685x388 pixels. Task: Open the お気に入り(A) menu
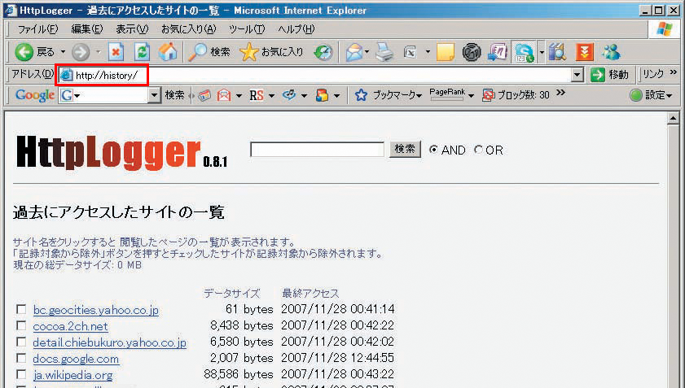pos(189,29)
